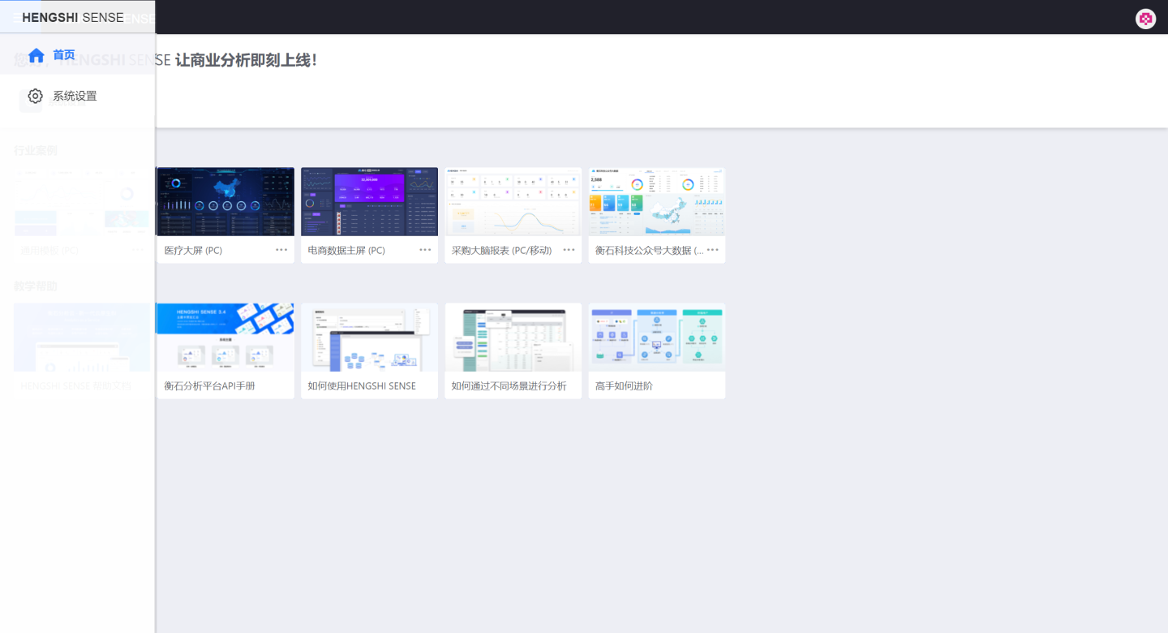
Task: Open the 如何通过不同场景进行分析 help card thumbnail
Action: (513, 338)
